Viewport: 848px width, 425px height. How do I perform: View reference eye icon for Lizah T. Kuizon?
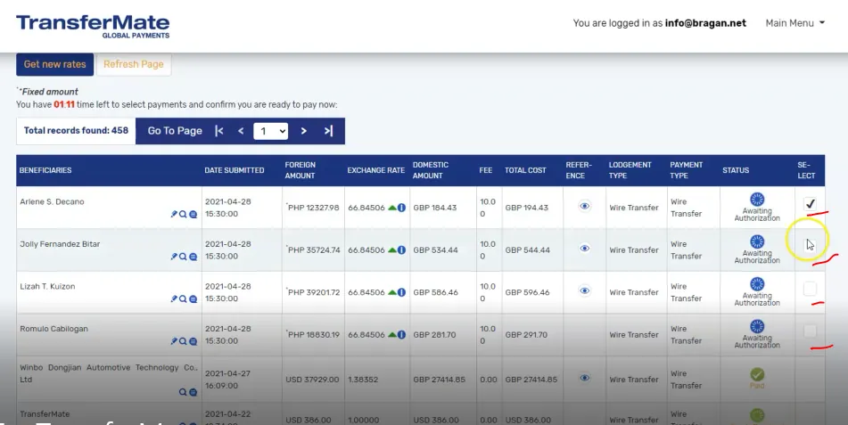click(x=585, y=290)
